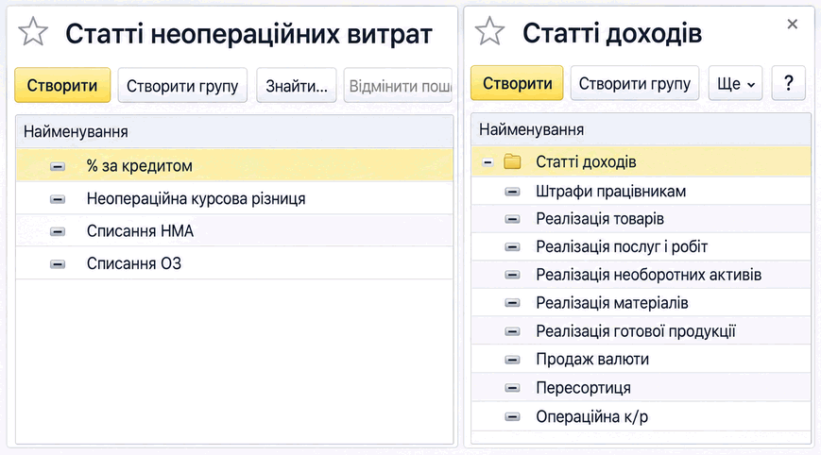Click 'Створити групу' in the Статті доходів window
Screen dimensions: 821x455
coord(635,83)
